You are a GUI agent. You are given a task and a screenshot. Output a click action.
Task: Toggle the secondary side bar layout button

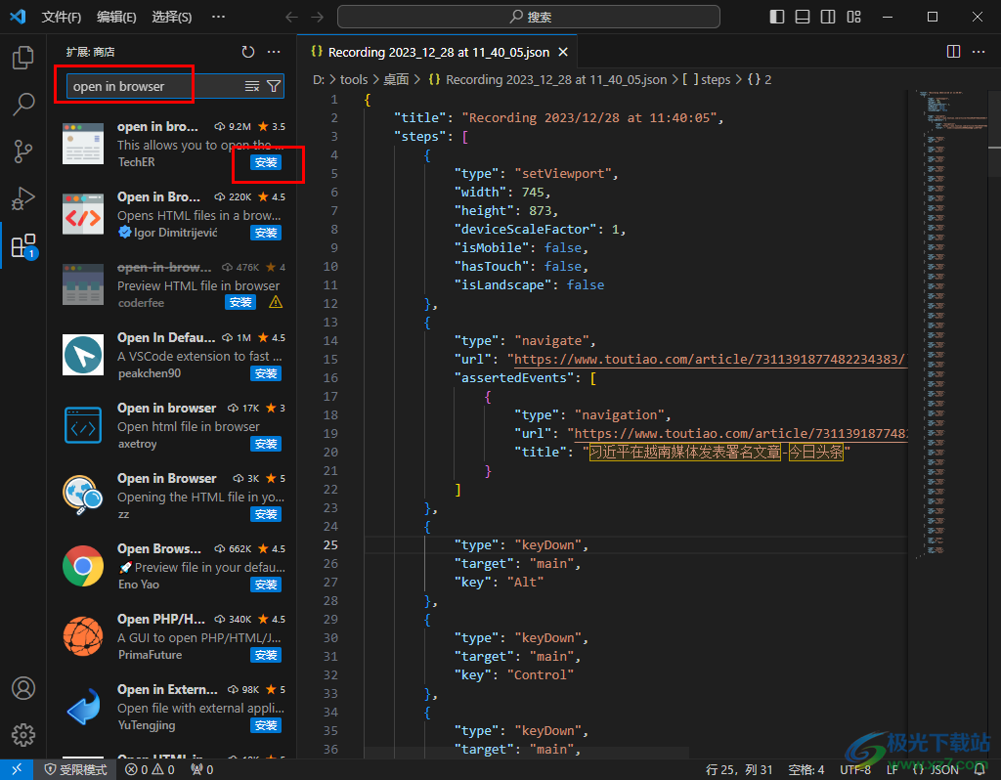(828, 17)
